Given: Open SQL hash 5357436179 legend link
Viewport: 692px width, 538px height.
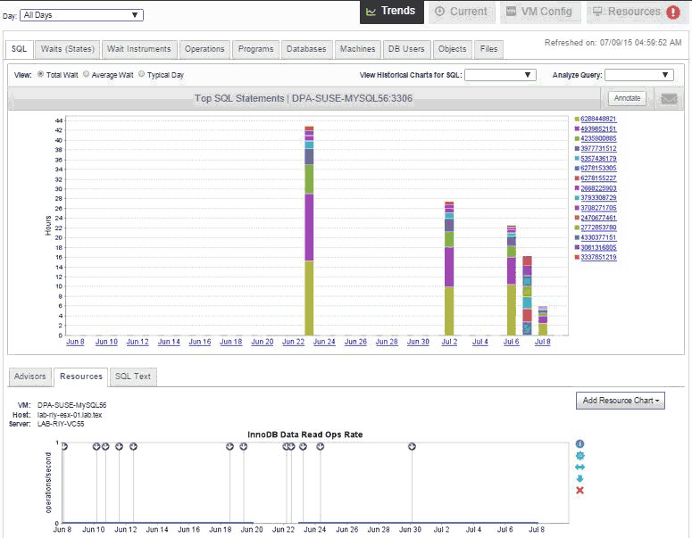Looking at the screenshot, I should [x=598, y=158].
